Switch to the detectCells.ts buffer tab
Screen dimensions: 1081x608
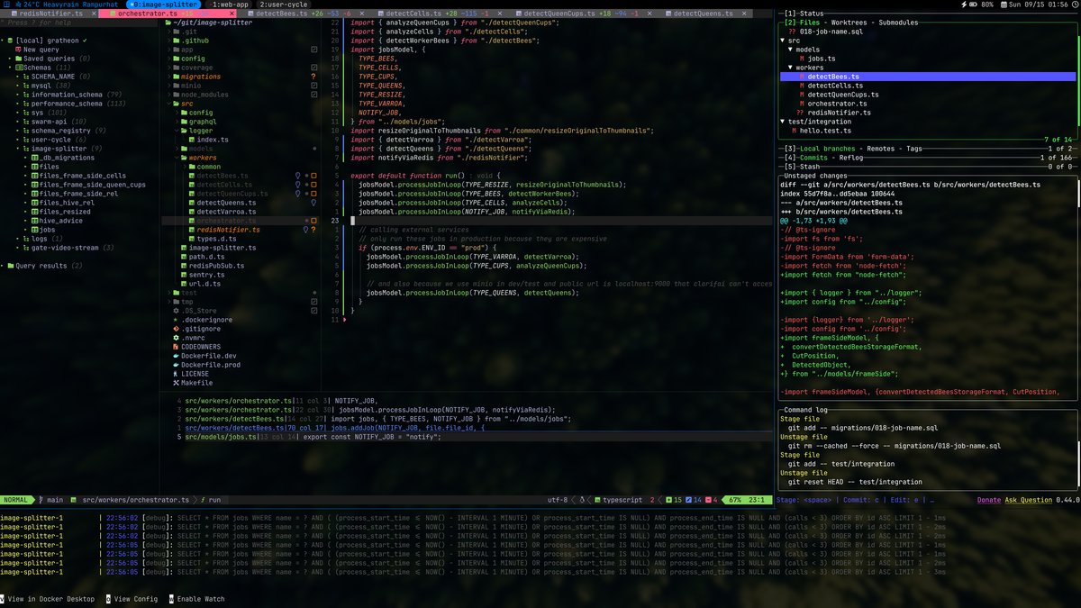tap(409, 14)
